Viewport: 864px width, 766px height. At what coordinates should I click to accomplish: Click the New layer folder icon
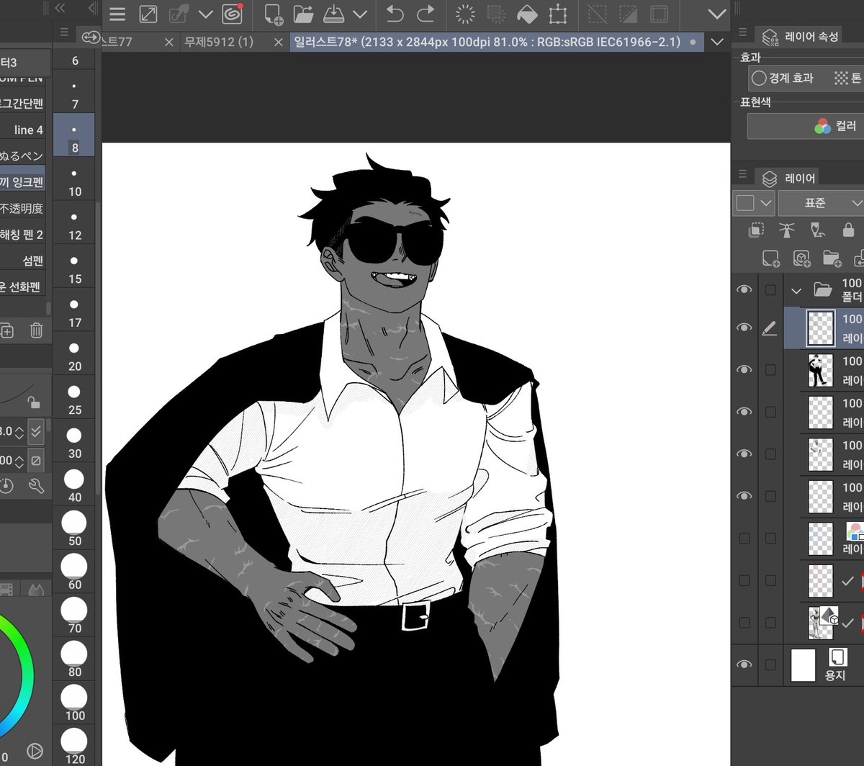pyautogui.click(x=832, y=258)
